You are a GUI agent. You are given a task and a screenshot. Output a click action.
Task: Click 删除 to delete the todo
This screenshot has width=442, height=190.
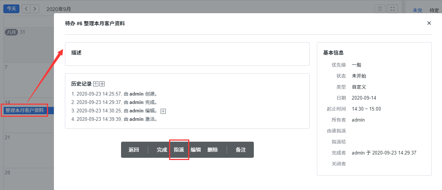pyautogui.click(x=213, y=150)
